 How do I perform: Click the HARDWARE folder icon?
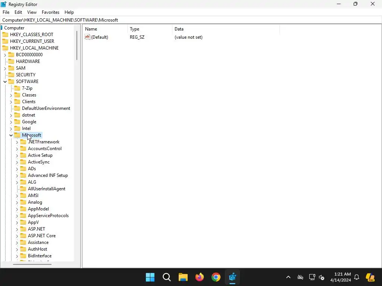[x=11, y=61]
